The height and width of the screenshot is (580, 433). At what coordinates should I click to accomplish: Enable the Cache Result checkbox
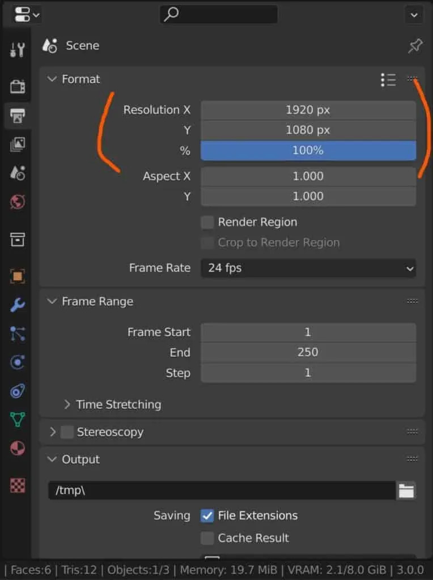tap(207, 538)
